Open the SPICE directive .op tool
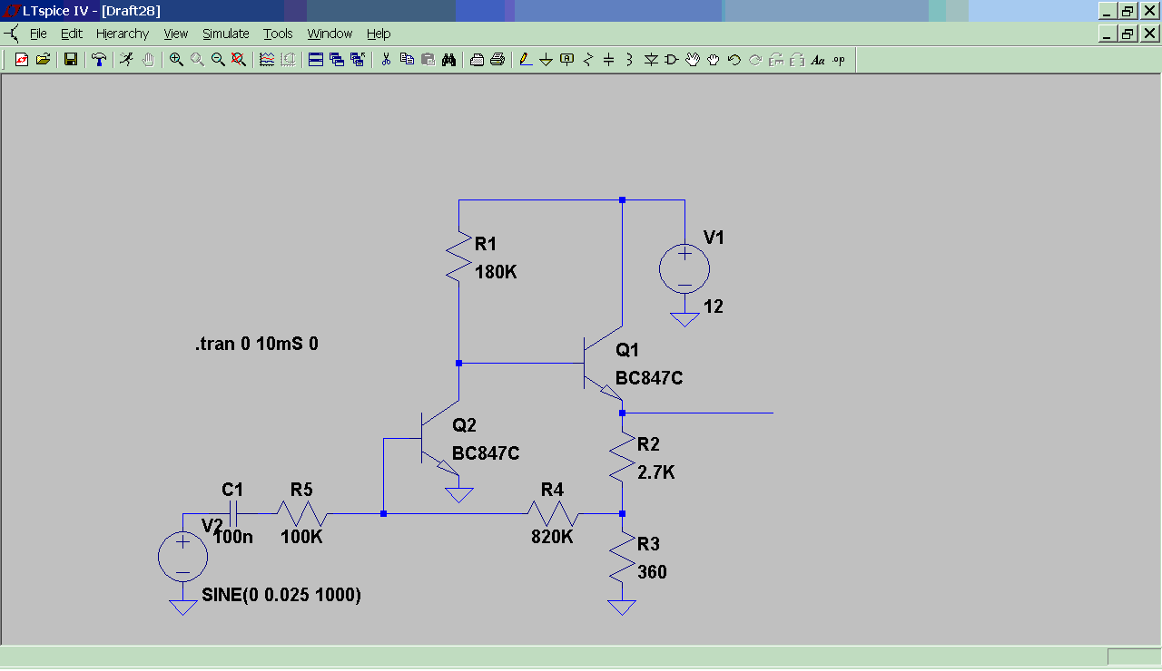1162x671 pixels. [838, 60]
